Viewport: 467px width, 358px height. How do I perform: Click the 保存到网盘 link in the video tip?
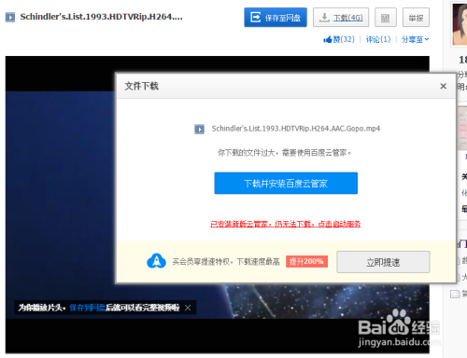tap(87, 308)
